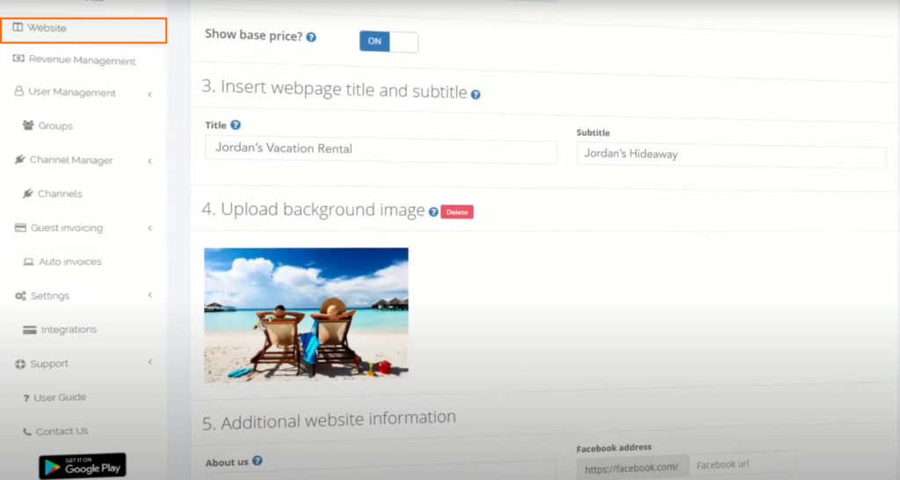The image size is (900, 480).
Task: Click the Integrations card icon in sidebar
Action: [x=30, y=329]
